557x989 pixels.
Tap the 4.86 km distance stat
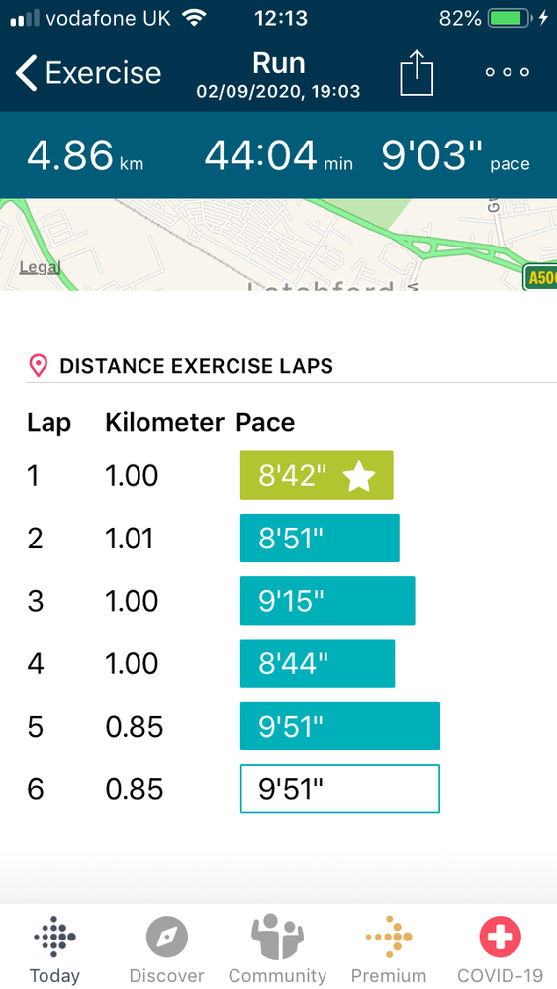[85, 155]
